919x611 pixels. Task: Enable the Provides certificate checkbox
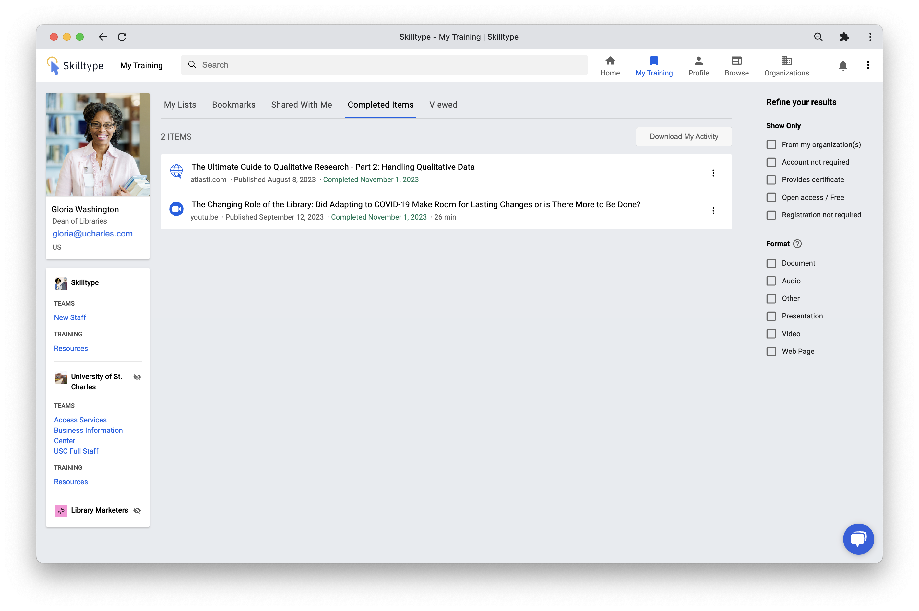[x=771, y=179]
